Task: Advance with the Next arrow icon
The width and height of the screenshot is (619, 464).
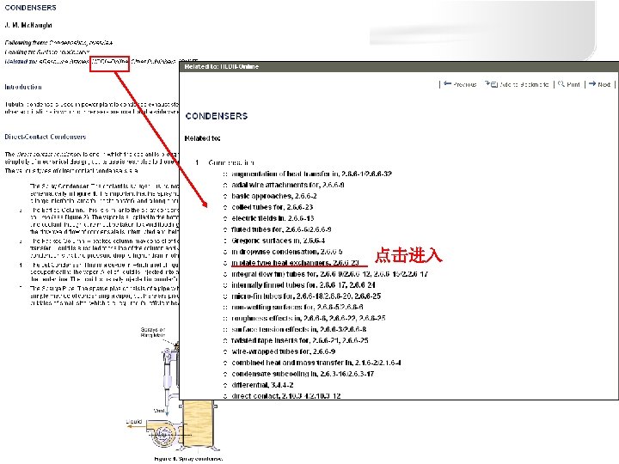Action: (x=592, y=84)
